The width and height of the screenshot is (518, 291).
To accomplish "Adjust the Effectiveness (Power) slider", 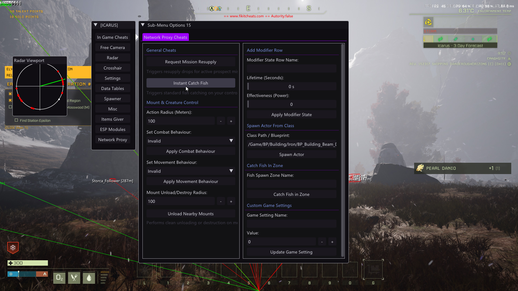I will tap(291, 104).
